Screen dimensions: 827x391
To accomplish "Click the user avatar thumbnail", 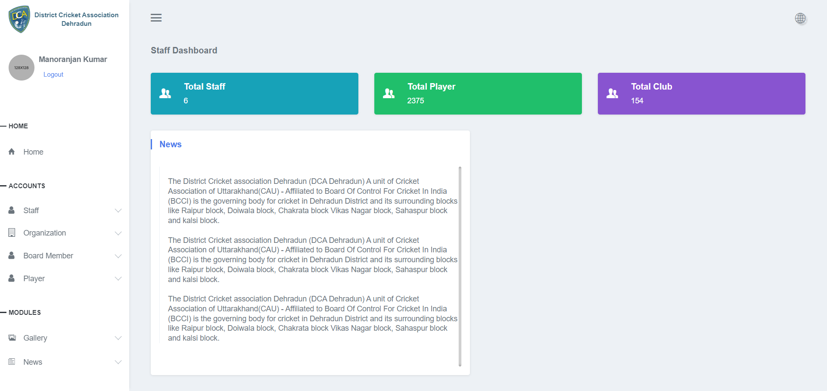I will (x=22, y=68).
